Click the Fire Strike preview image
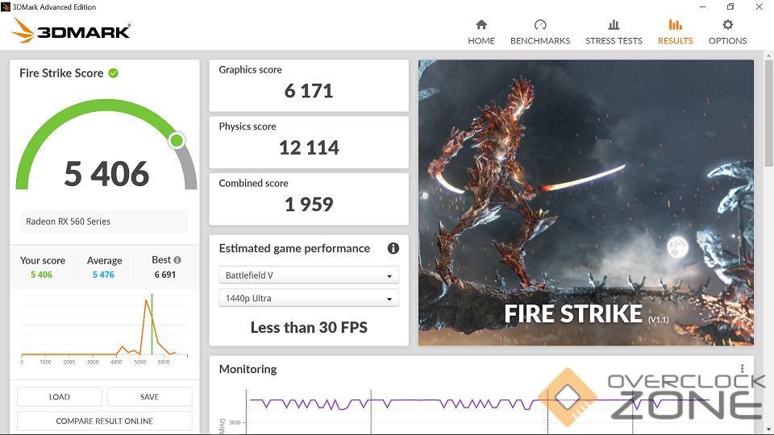Image resolution: width=774 pixels, height=435 pixels. (x=586, y=202)
